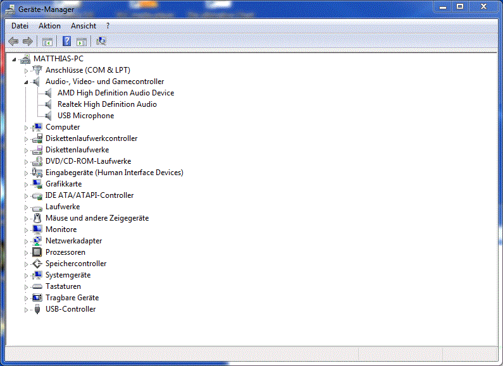Expand the Netzwerkadapter category
503x366 pixels.
click(26, 241)
